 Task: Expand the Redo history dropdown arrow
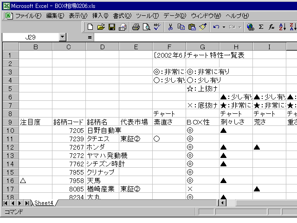[x=240, y=27]
